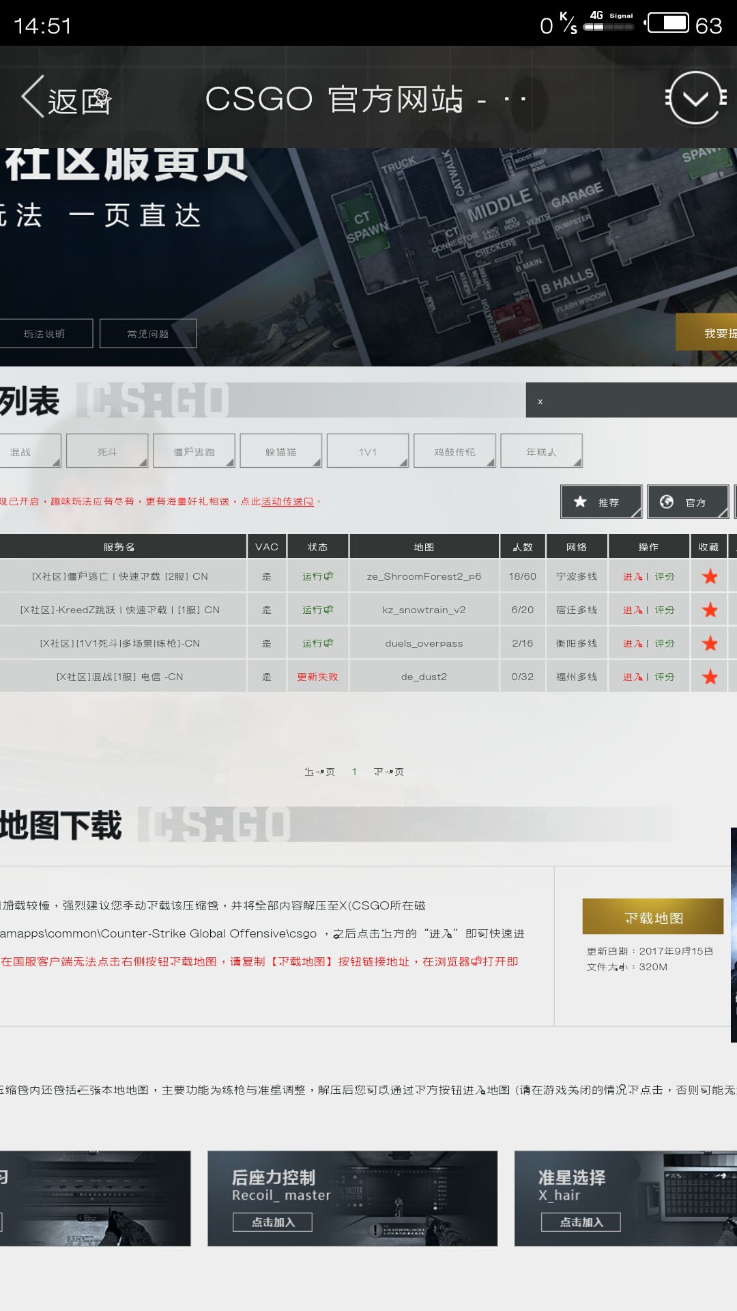
Task: Sort by the 地图 column header
Action: click(424, 546)
